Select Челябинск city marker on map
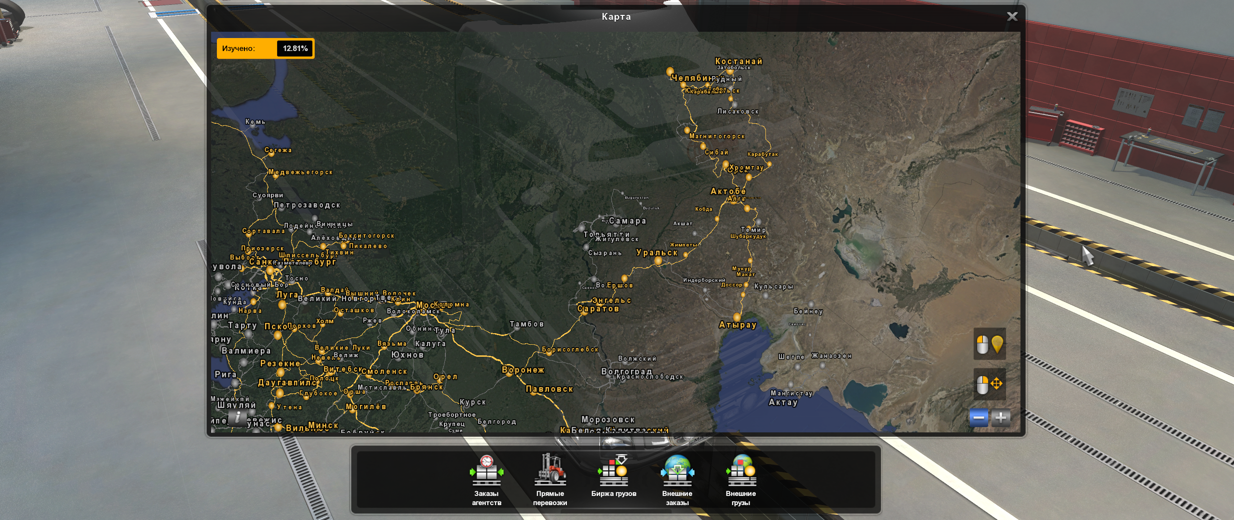Screen dimensions: 1234x520 (670, 72)
